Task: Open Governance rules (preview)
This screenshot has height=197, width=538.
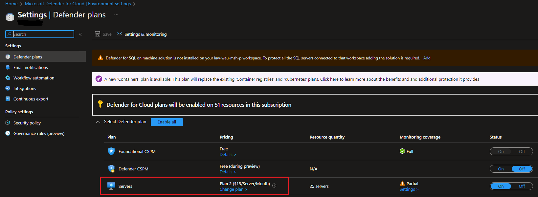Action: [39, 133]
